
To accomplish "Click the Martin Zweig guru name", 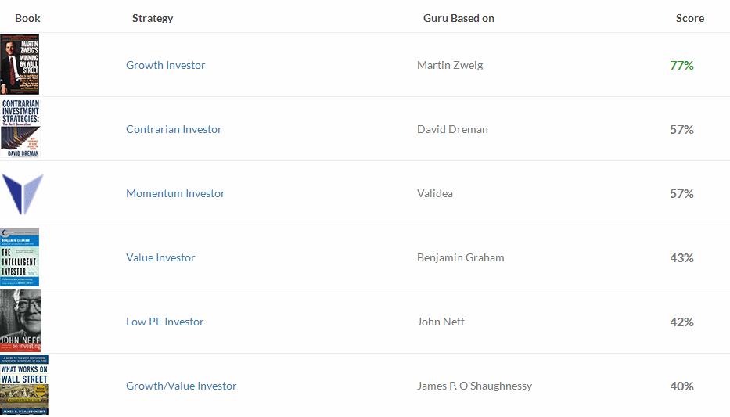I will tap(450, 65).
